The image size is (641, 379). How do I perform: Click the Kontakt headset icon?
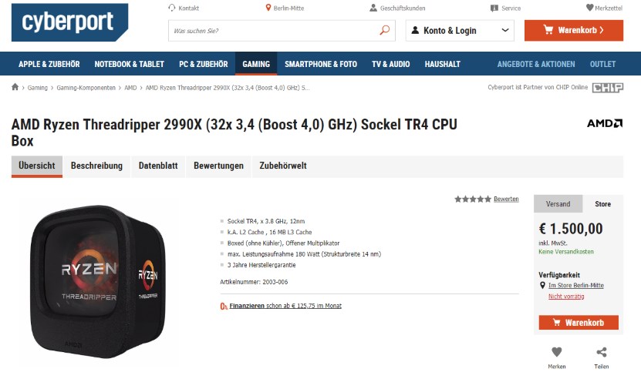172,8
